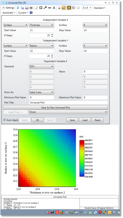
Task: Expand the 3 x 4 grid dropdown
Action: coord(87,8)
